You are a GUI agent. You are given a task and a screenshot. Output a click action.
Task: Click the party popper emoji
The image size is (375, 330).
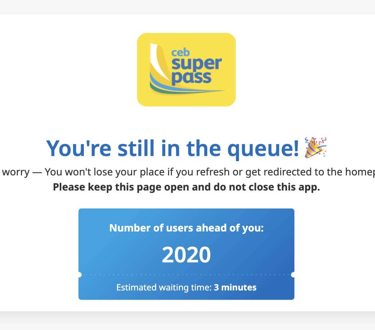point(315,147)
